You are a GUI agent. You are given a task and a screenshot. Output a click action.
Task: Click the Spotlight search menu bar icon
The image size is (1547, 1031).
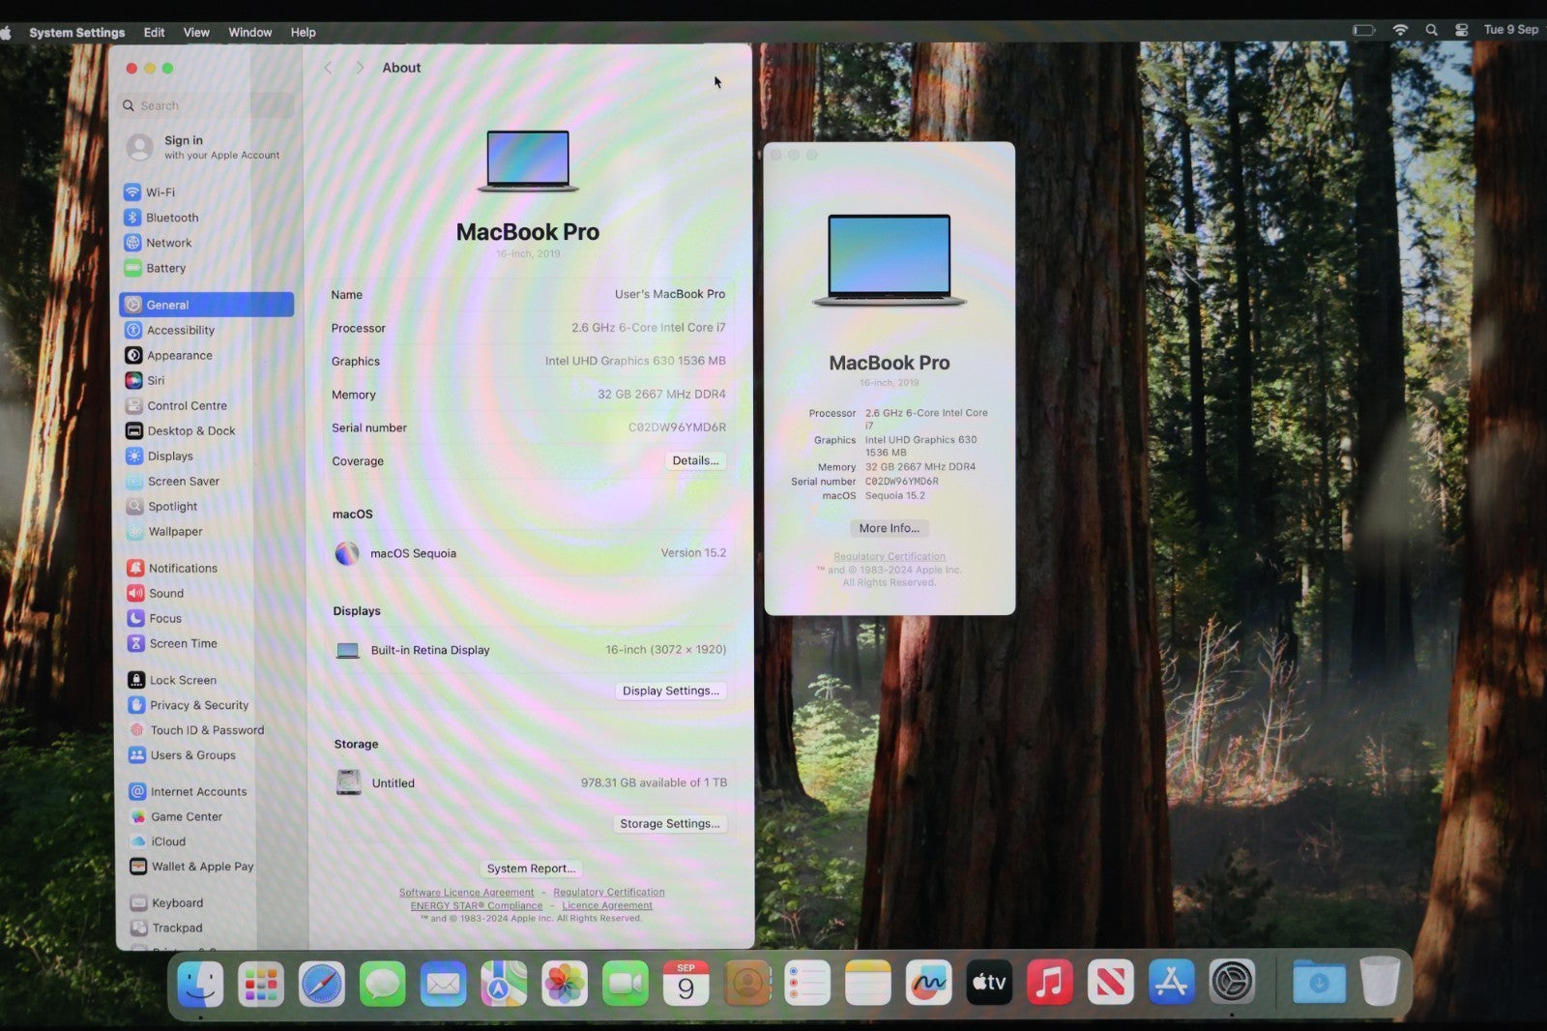1431,30
